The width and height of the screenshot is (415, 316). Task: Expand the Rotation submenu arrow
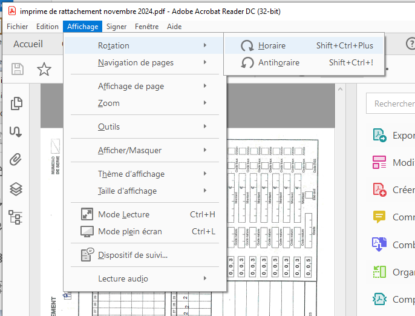(205, 45)
